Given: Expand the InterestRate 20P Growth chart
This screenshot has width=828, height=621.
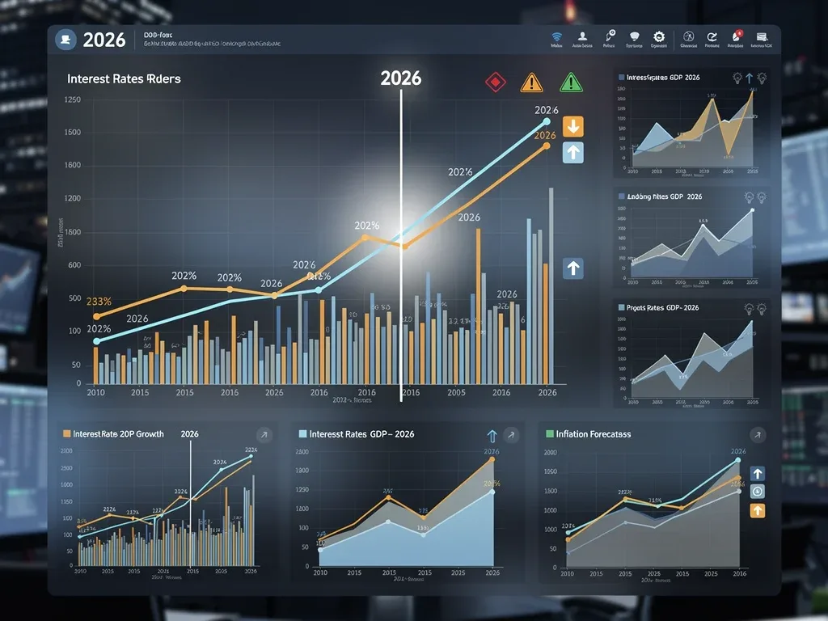Looking at the screenshot, I should pos(264,434).
